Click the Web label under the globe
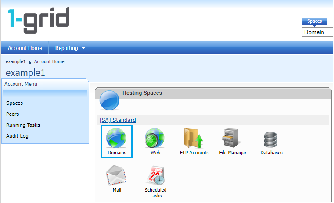Screen dimensions: 334x203 coord(155,153)
